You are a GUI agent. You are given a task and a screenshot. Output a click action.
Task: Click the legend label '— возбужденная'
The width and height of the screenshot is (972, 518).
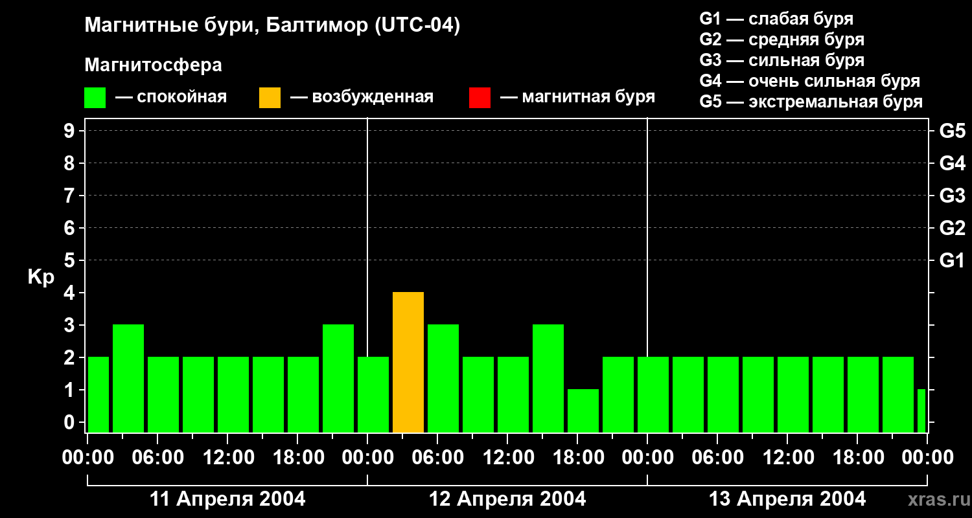click(362, 97)
